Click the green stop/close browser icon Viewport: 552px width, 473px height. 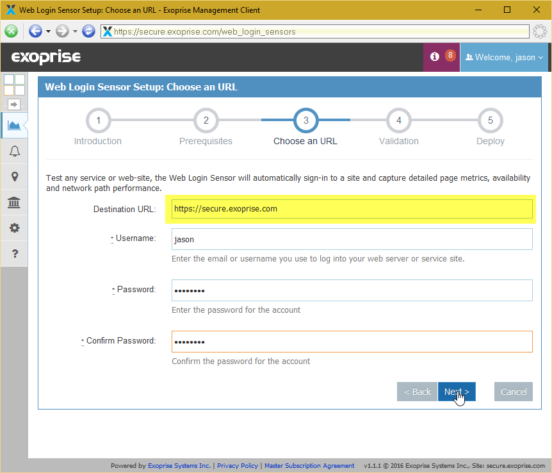12,31
